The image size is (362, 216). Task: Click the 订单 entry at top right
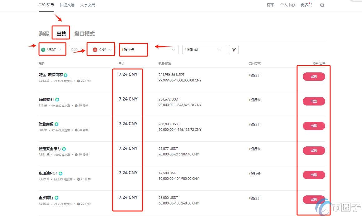pos(271,5)
